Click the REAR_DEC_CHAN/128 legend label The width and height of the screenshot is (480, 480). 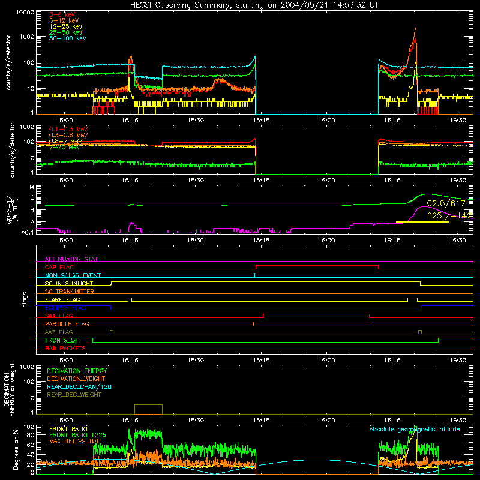[x=79, y=386]
